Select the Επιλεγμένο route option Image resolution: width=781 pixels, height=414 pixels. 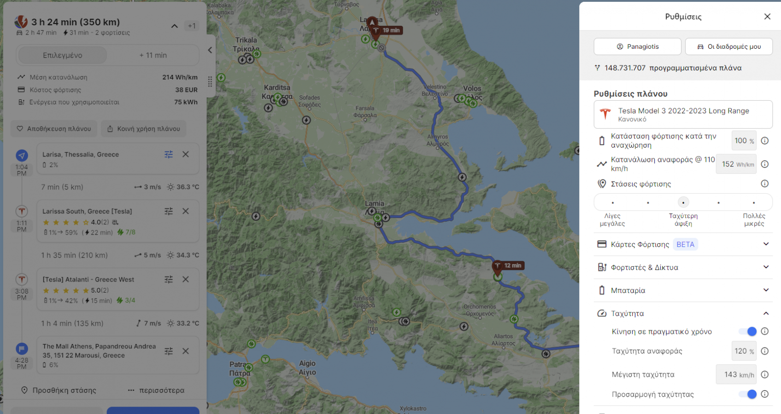(x=63, y=55)
